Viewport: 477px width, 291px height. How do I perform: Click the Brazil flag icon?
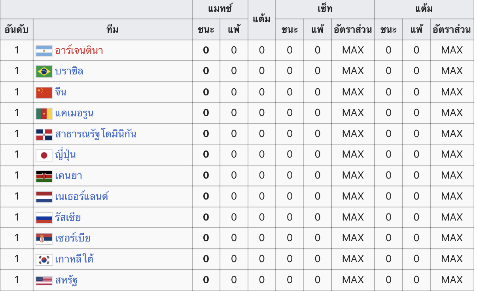tap(44, 72)
